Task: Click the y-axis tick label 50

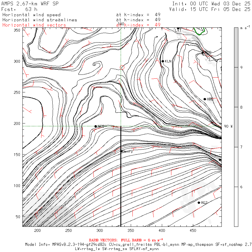Action: [x=18, y=217]
